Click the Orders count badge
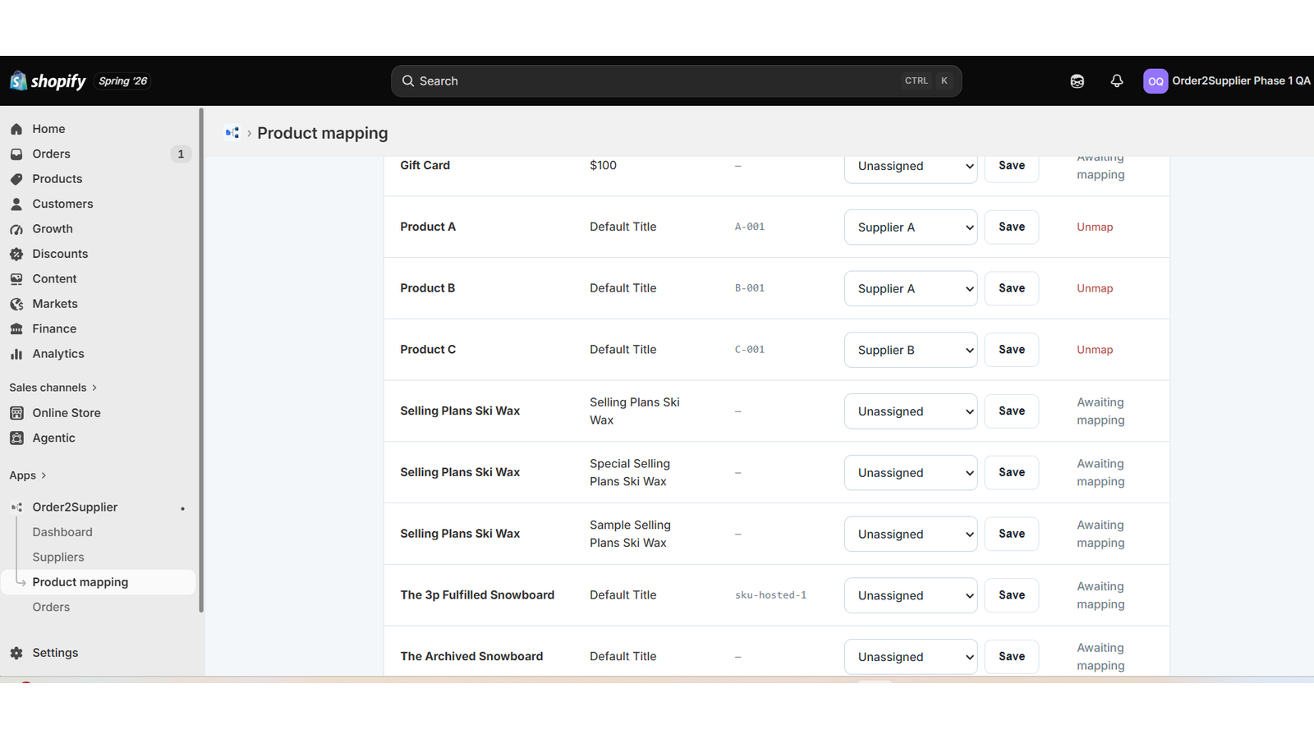Screen dimensions: 1314x739 [181, 154]
